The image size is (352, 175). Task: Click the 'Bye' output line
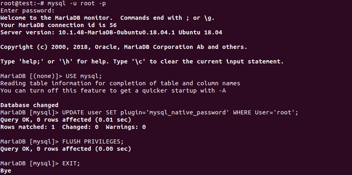coord(6,171)
